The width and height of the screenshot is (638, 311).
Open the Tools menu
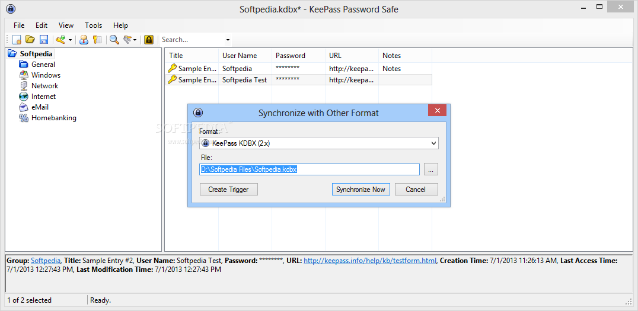point(93,25)
